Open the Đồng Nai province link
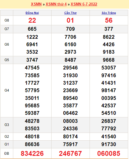 (32, 13)
